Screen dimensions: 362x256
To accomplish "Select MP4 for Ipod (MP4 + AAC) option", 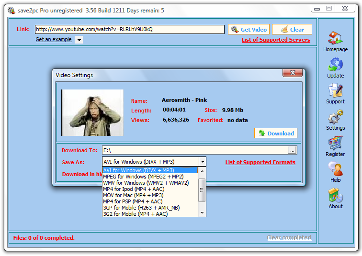I will (150, 189).
